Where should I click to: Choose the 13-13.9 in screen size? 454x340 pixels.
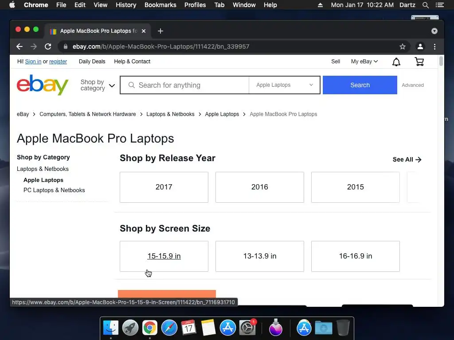[260, 256]
